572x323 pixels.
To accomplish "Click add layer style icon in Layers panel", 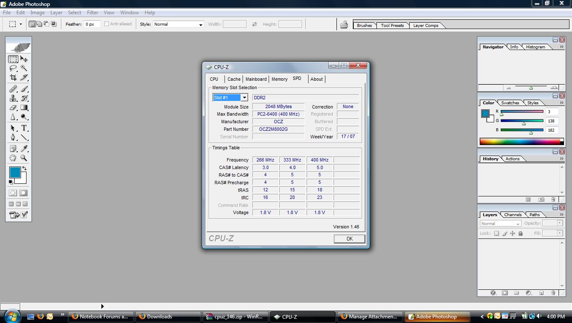I will pos(493,293).
